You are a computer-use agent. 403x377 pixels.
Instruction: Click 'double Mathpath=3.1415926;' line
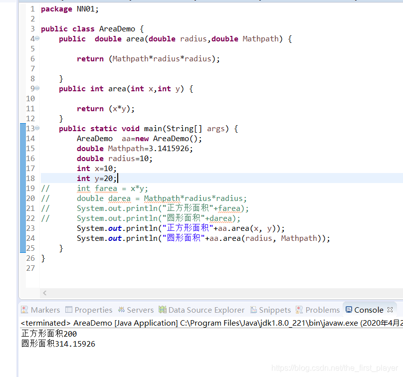135,149
